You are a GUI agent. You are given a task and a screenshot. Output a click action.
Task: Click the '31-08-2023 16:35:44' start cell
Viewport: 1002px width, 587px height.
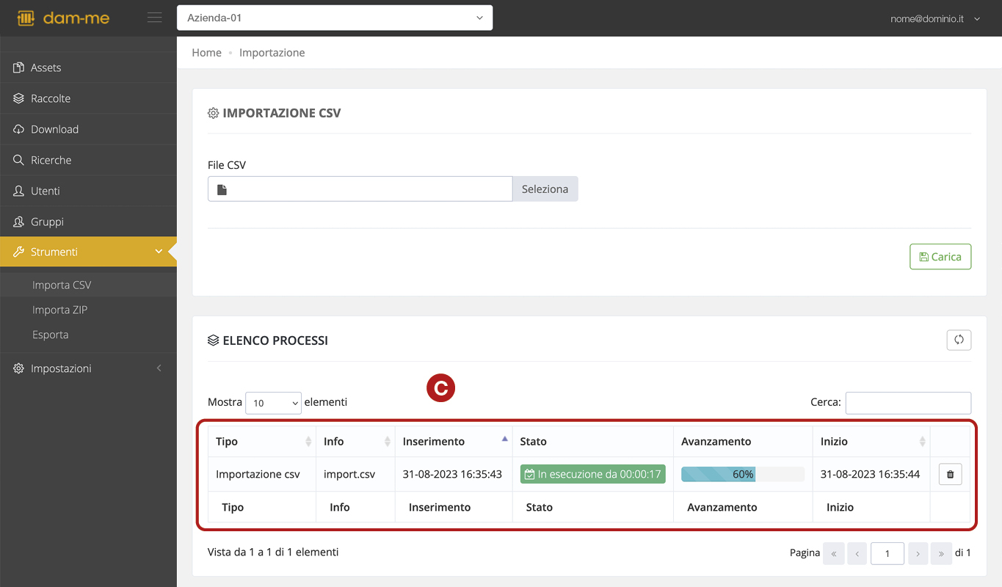point(871,474)
